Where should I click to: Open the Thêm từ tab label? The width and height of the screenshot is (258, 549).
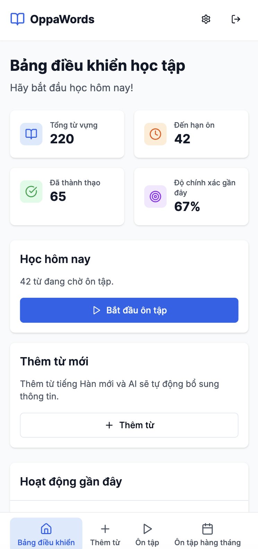[105, 542]
